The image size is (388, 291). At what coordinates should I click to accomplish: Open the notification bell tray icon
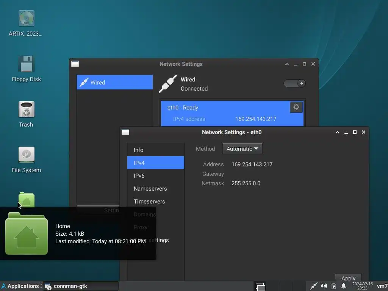[x=344, y=286]
